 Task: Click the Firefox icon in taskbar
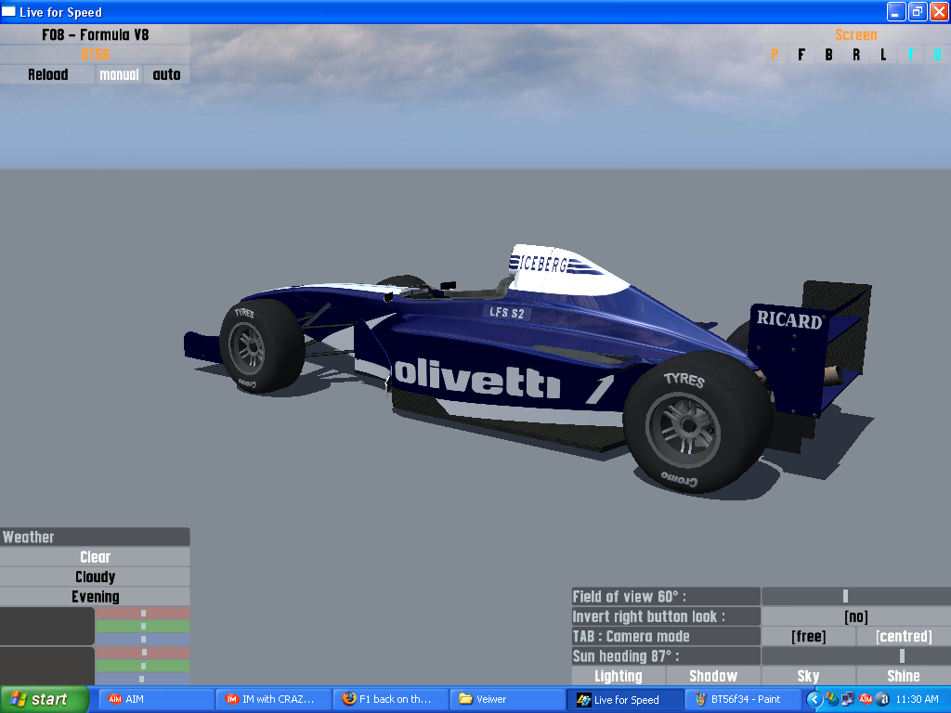click(349, 699)
